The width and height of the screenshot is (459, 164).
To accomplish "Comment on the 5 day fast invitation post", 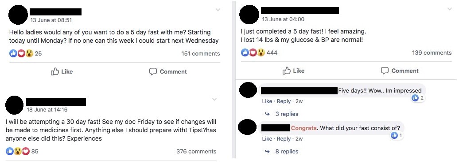I will (168, 72).
